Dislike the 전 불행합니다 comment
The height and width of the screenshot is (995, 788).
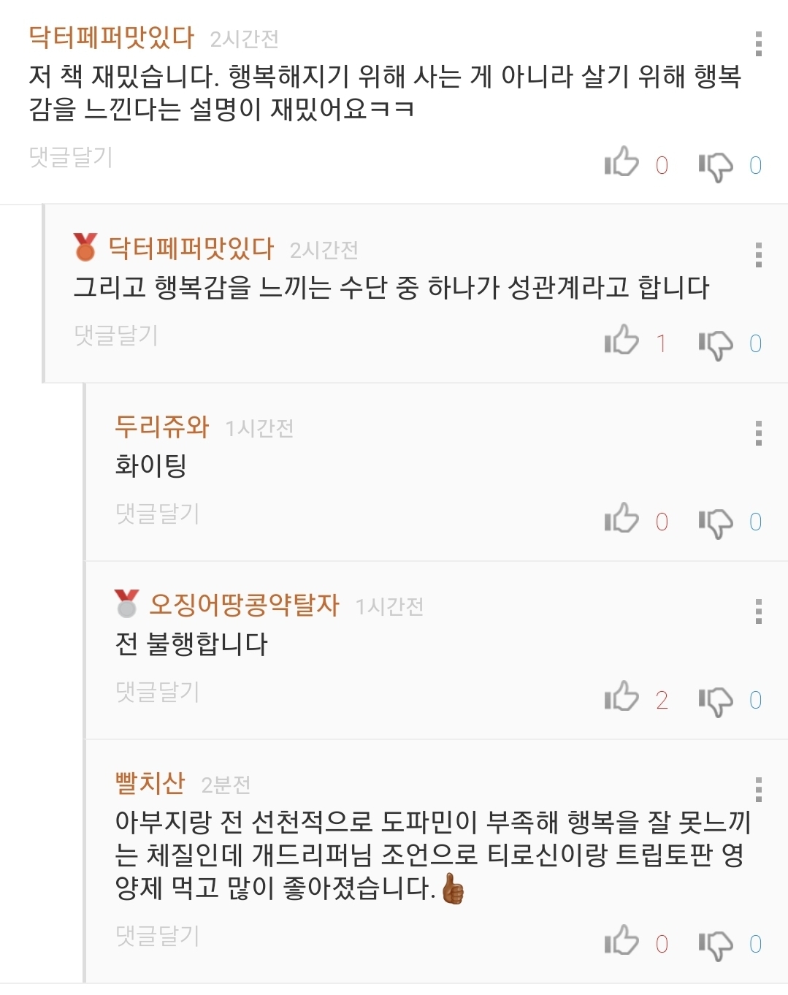pos(715,700)
